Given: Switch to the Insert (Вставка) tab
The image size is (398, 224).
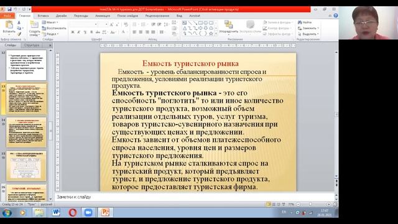Looking at the screenshot, I should pyautogui.click(x=43, y=16).
